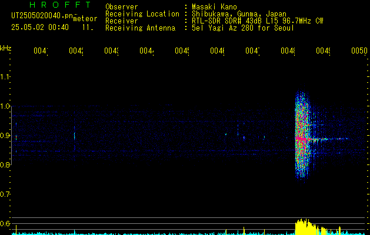Click the 0041 time axis marker
The image size is (370, 235).
point(41,51)
